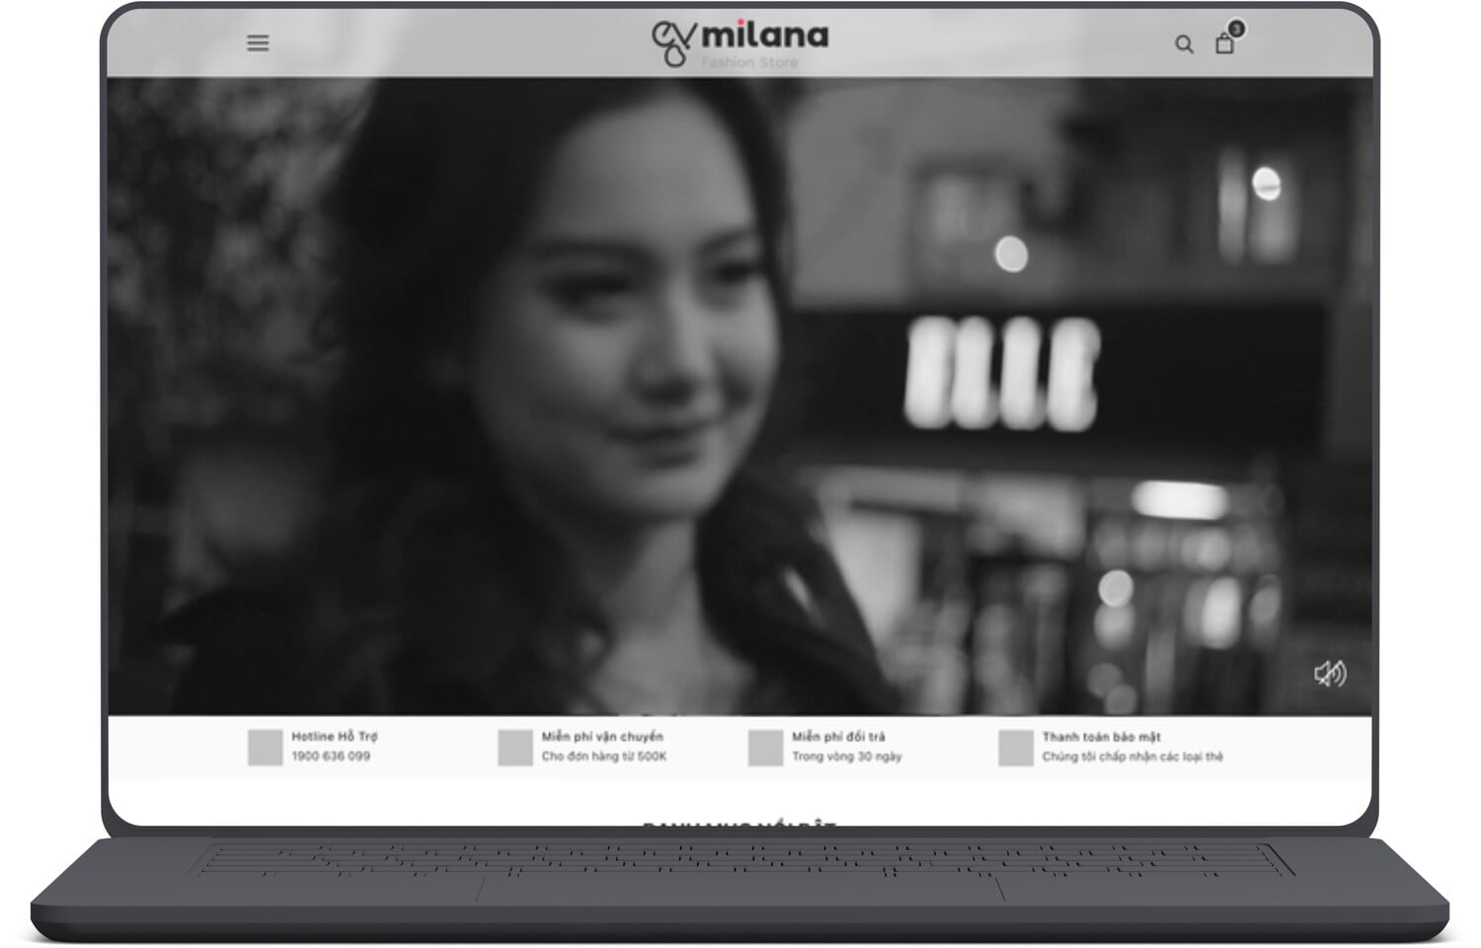Click the hero video banner of the woman
This screenshot has width=1481, height=948.
point(740,395)
